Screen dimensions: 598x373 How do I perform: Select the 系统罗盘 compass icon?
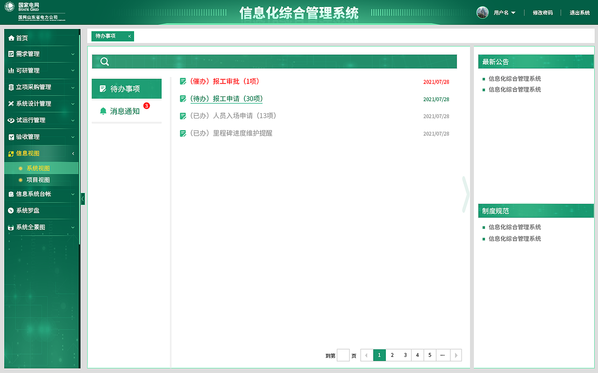point(11,211)
